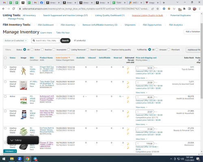
Task: Close the Feedback badge
Action: coord(15,151)
